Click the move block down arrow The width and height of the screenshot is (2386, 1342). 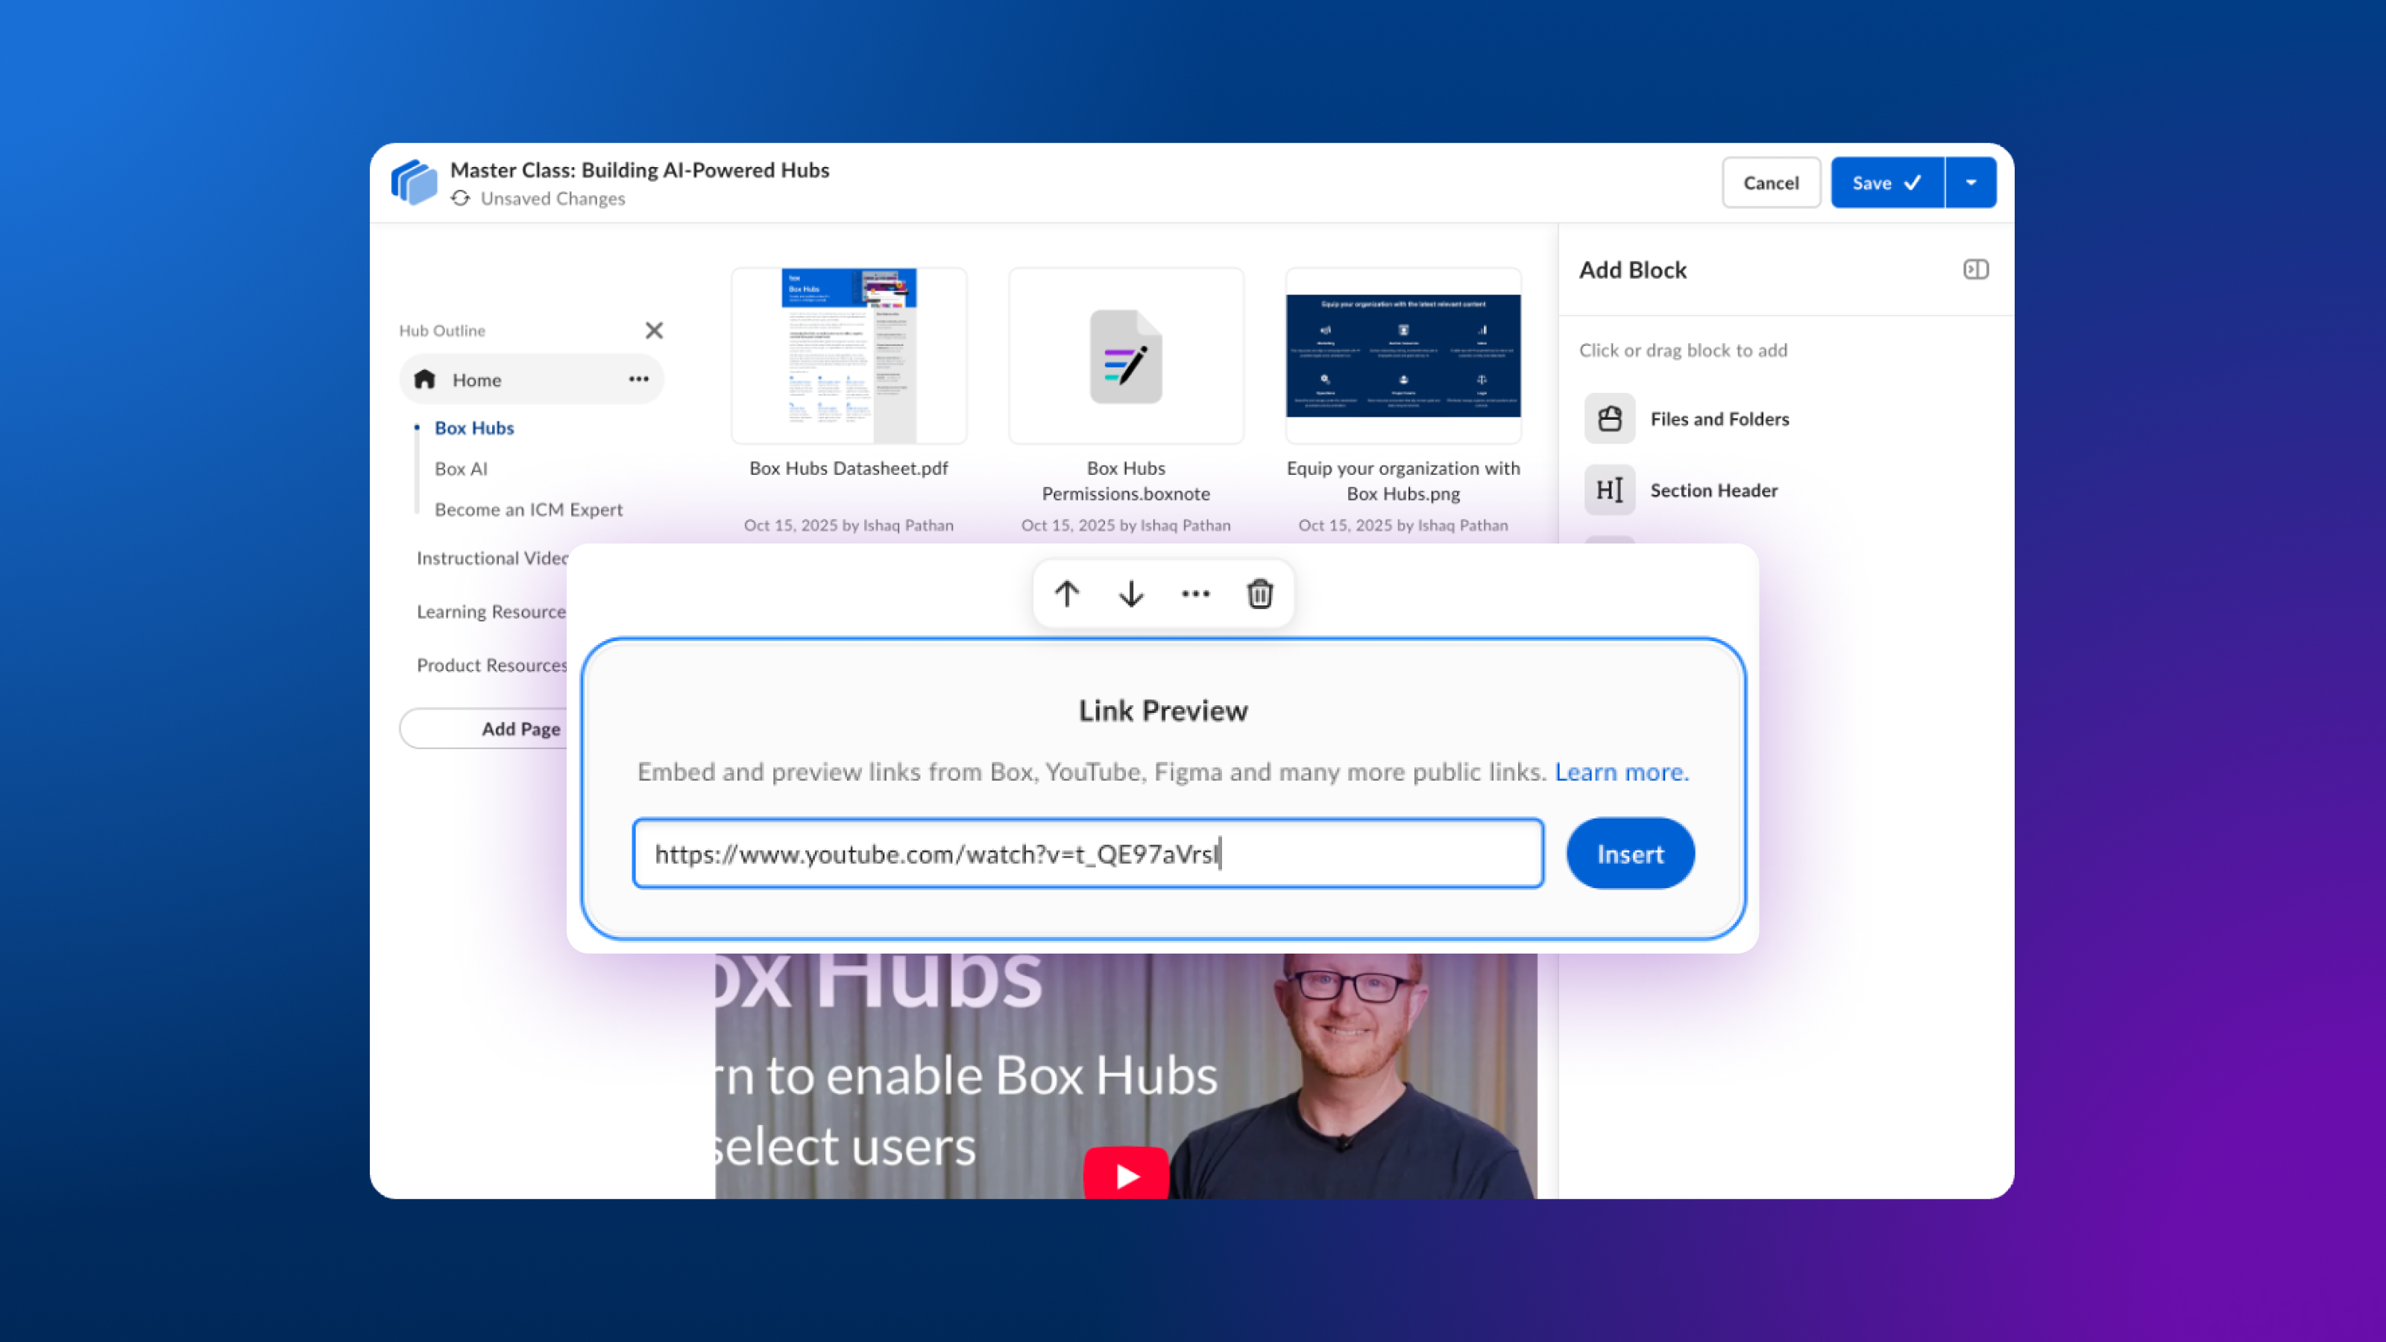[1131, 593]
